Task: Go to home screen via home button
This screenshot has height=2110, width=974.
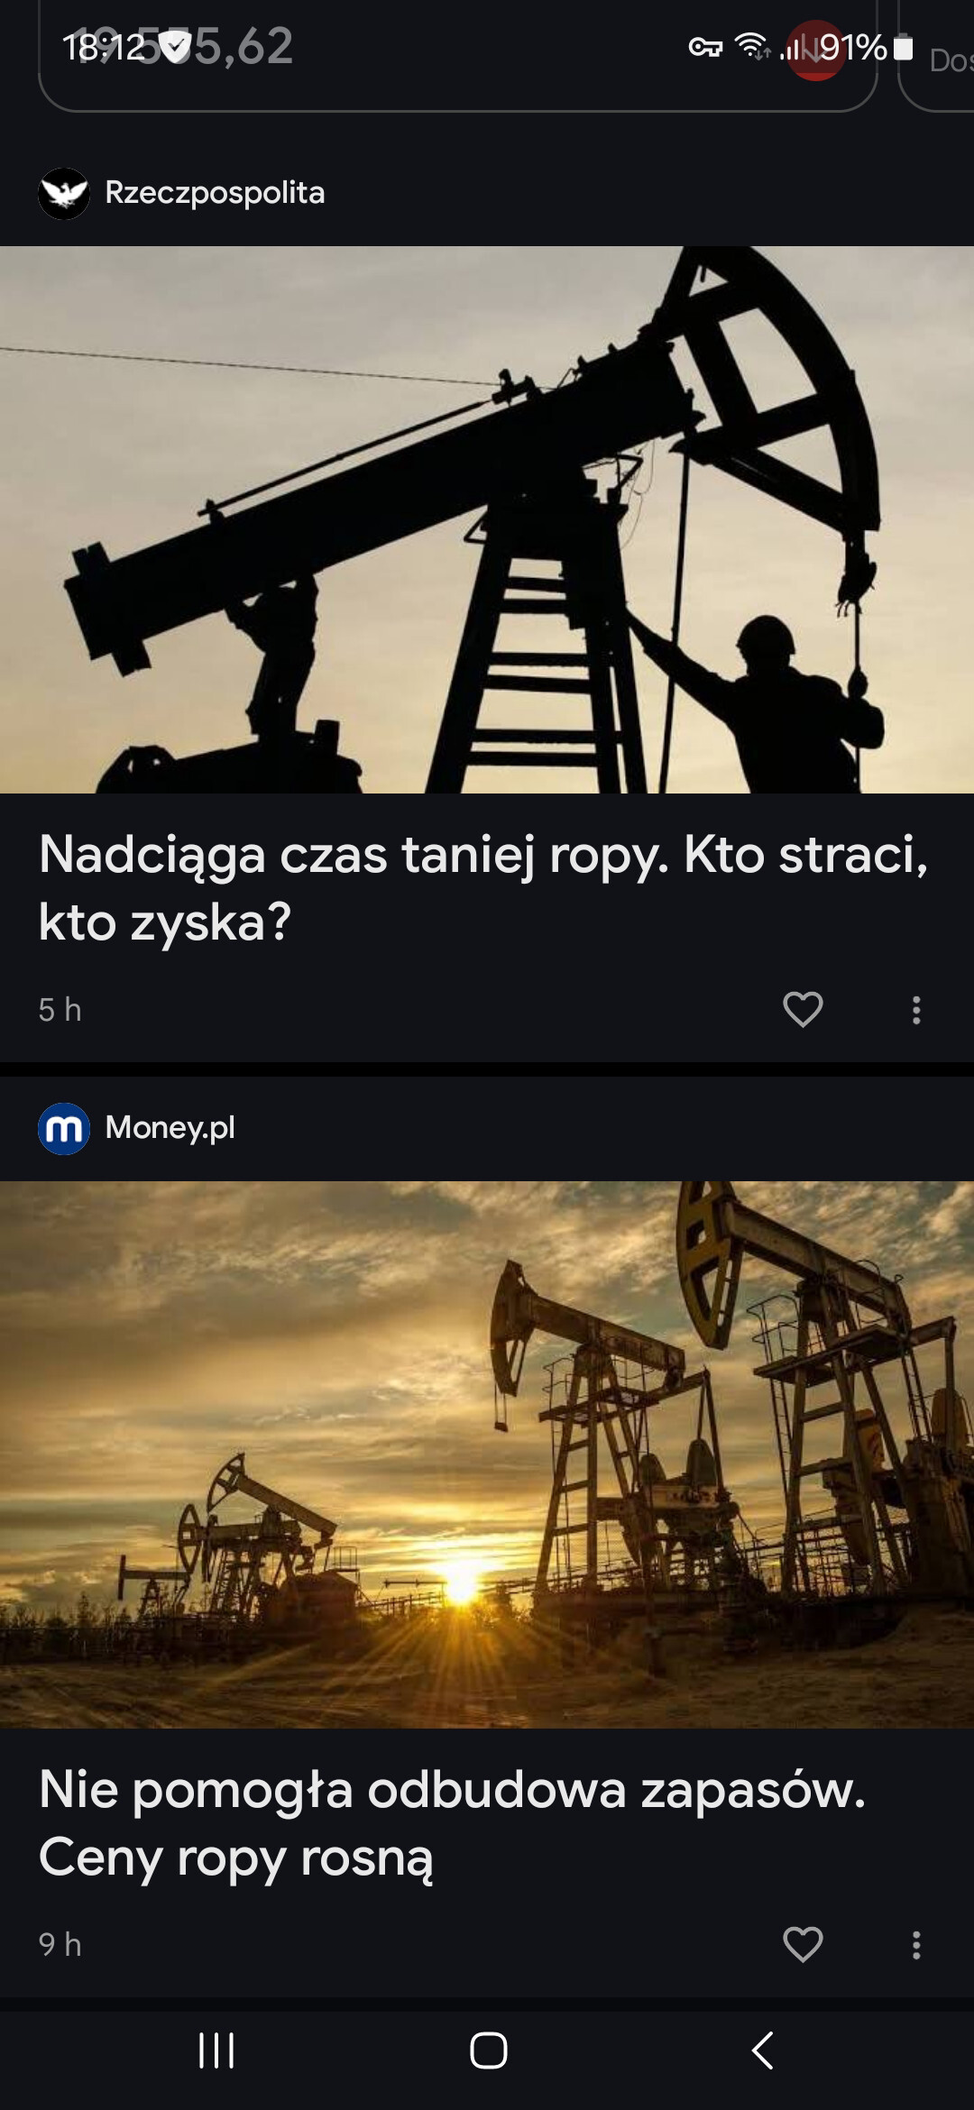Action: [x=488, y=2050]
